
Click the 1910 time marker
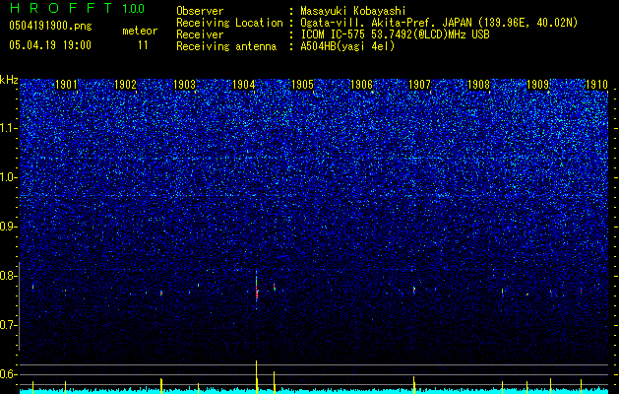coord(596,84)
